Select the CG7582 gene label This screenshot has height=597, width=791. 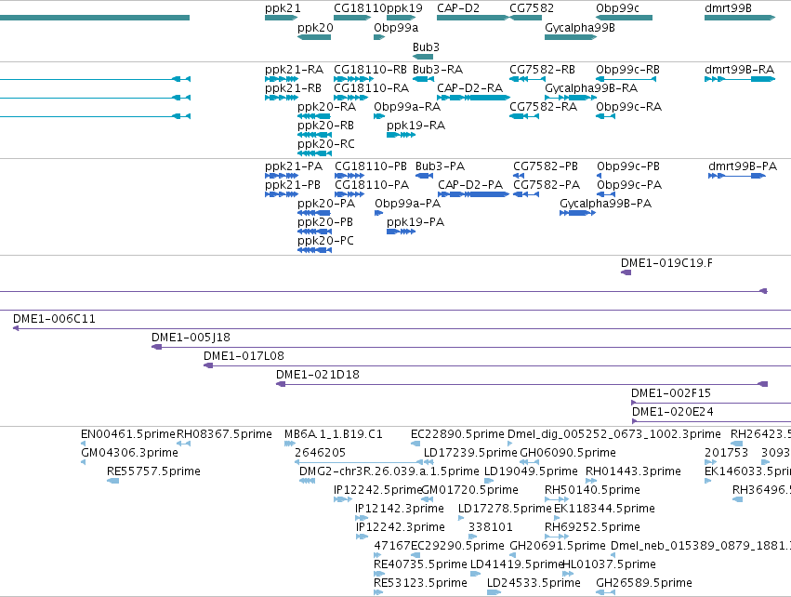(x=532, y=8)
